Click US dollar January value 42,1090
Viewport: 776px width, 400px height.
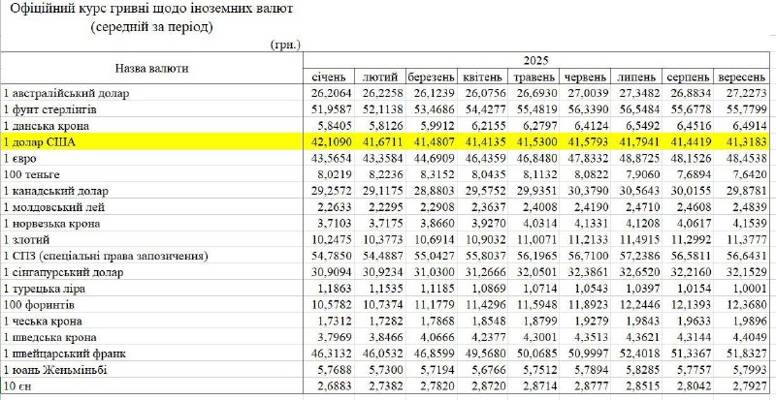[x=333, y=142]
